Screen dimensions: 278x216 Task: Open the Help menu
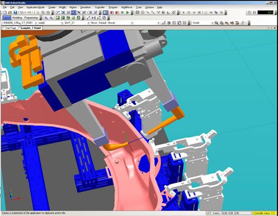pyautogui.click(x=160, y=7)
